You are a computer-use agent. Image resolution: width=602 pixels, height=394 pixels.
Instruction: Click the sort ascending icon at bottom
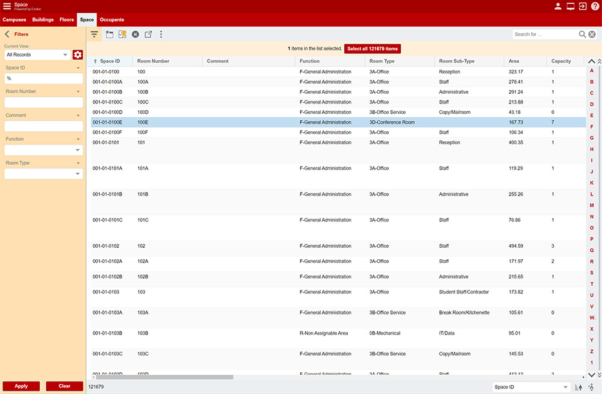pyautogui.click(x=579, y=387)
